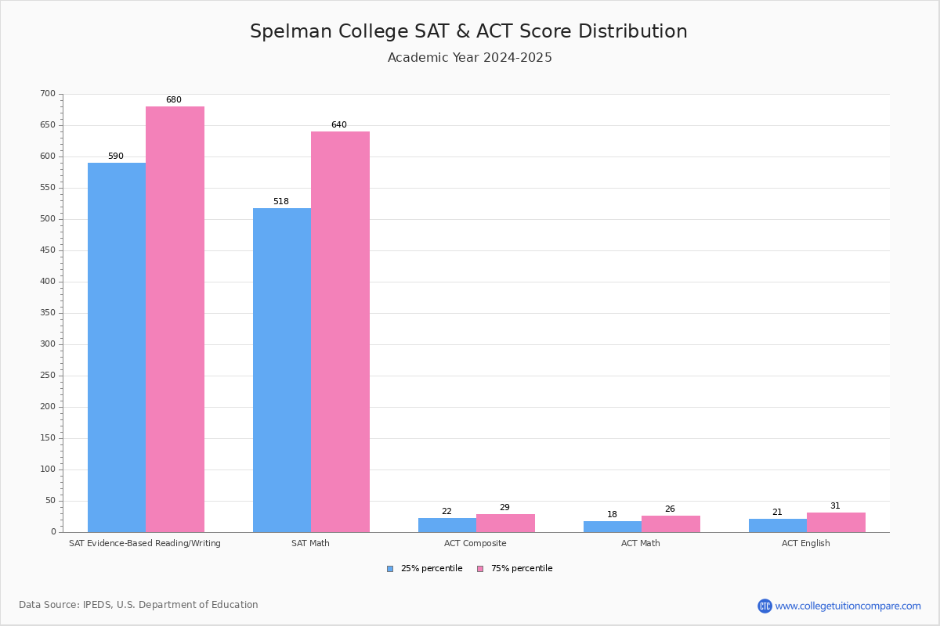This screenshot has height=626, width=940.
Task: Open the www.collegetuitioncompare.com link
Action: tap(848, 606)
